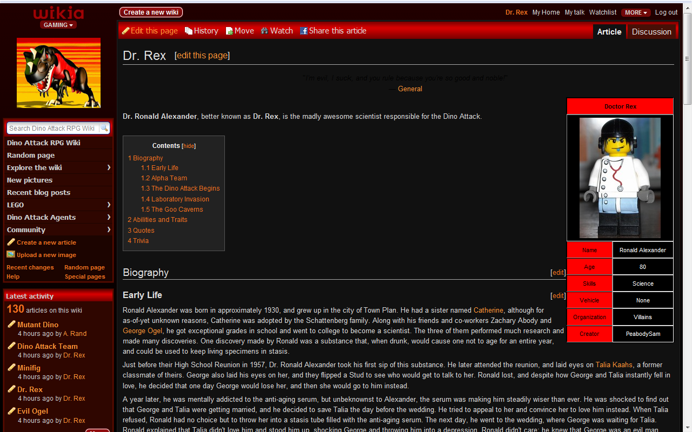Click the Create a new wiki button
This screenshot has width=692, height=432.
tap(151, 12)
